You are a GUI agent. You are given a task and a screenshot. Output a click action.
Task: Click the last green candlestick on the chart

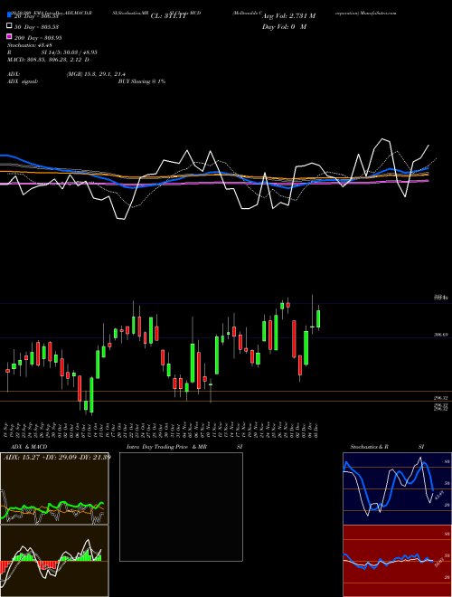[318, 318]
